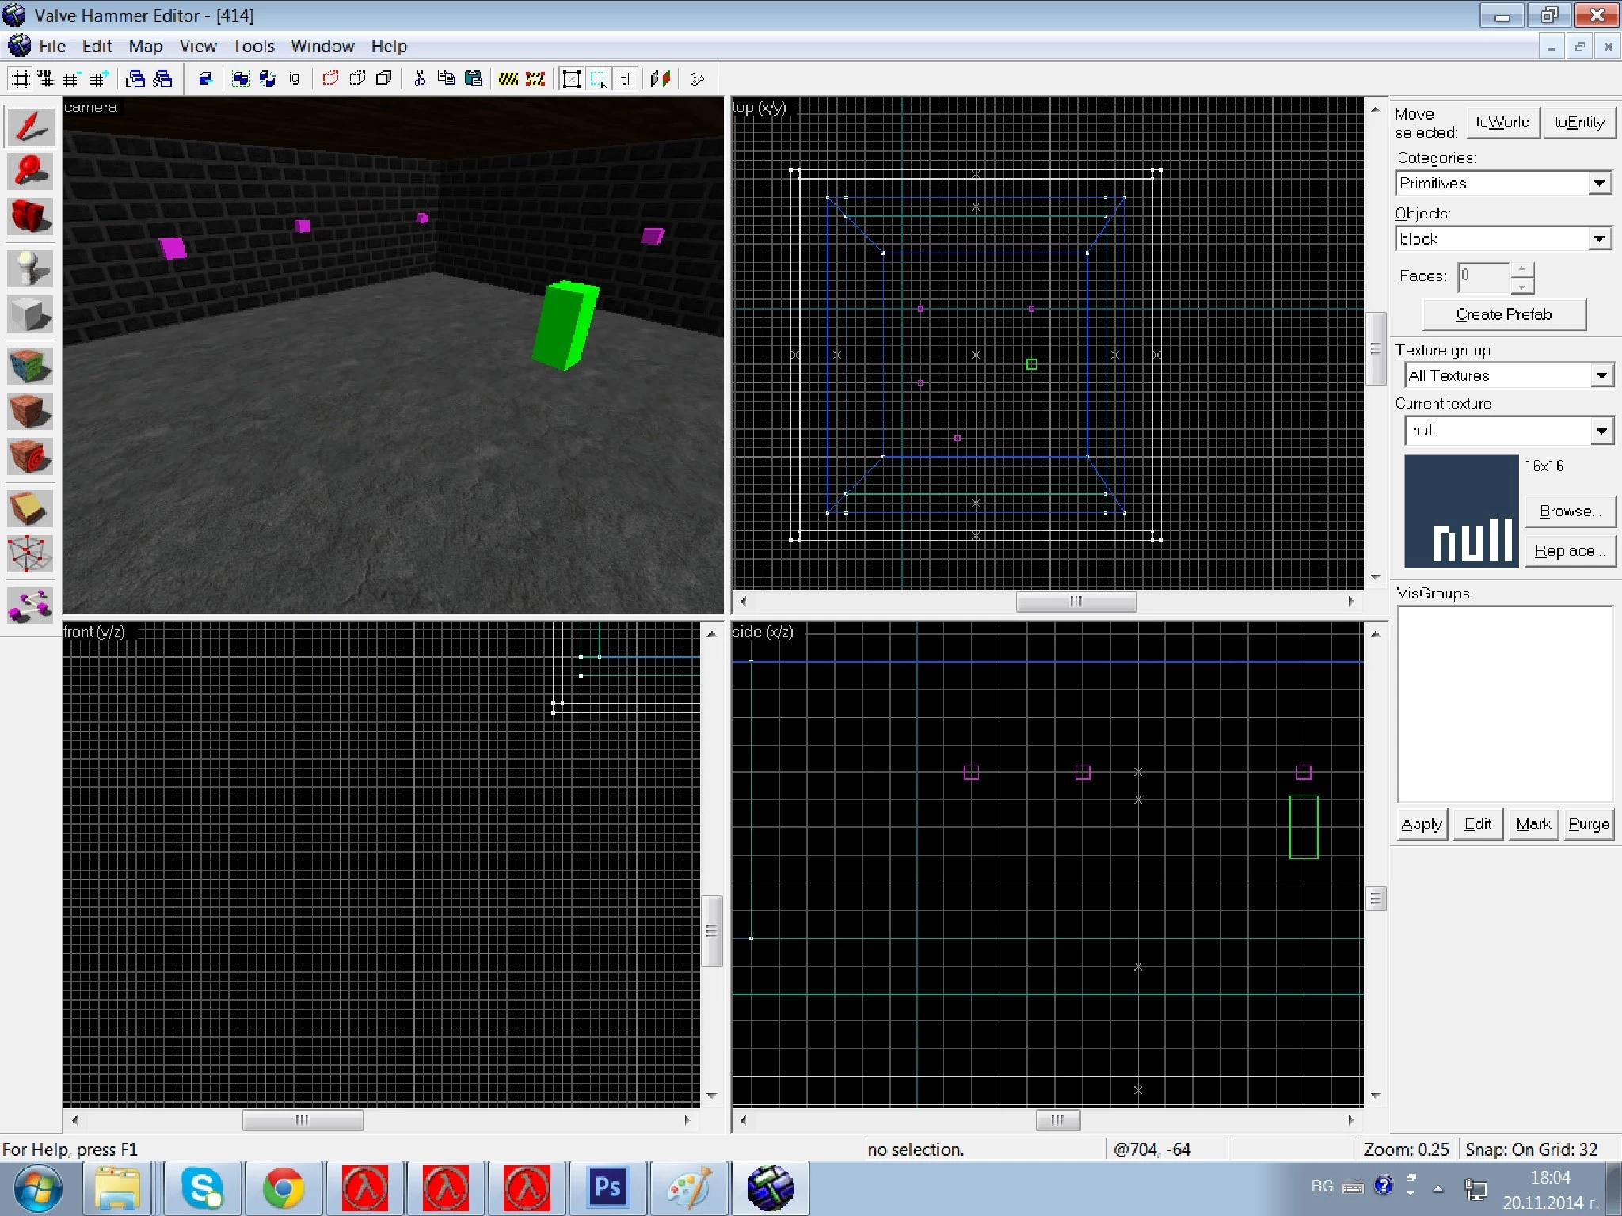The width and height of the screenshot is (1622, 1216).
Task: Click the side view horizontal scrollbar thumb
Action: [1058, 1120]
